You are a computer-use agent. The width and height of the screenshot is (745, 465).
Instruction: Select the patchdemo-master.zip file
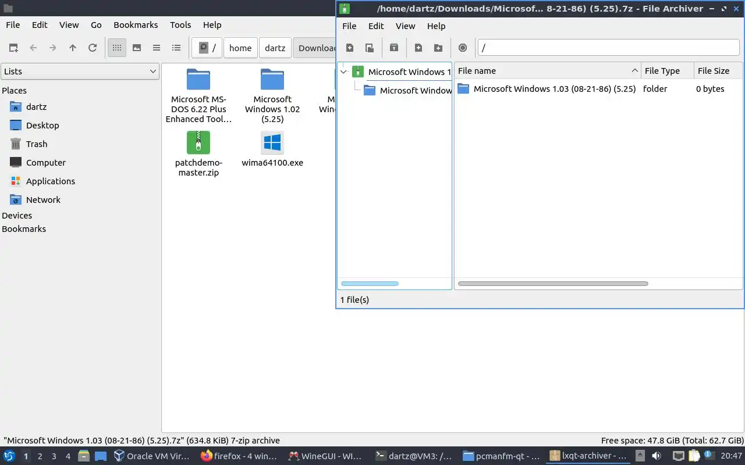click(198, 153)
